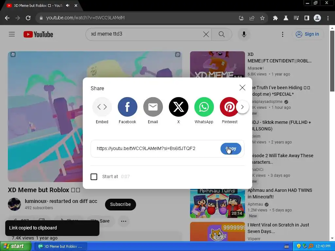335x251 pixels.
Task: Open Chrome Labs flask icon
Action: 286,18
